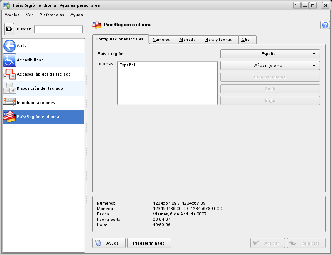Click the Ayuda button at the bottom
Image resolution: width=332 pixels, height=255 pixels.
tap(108, 243)
